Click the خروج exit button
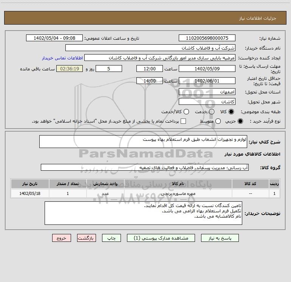Image resolution: width=291 pixels, height=282 pixels. [62, 238]
